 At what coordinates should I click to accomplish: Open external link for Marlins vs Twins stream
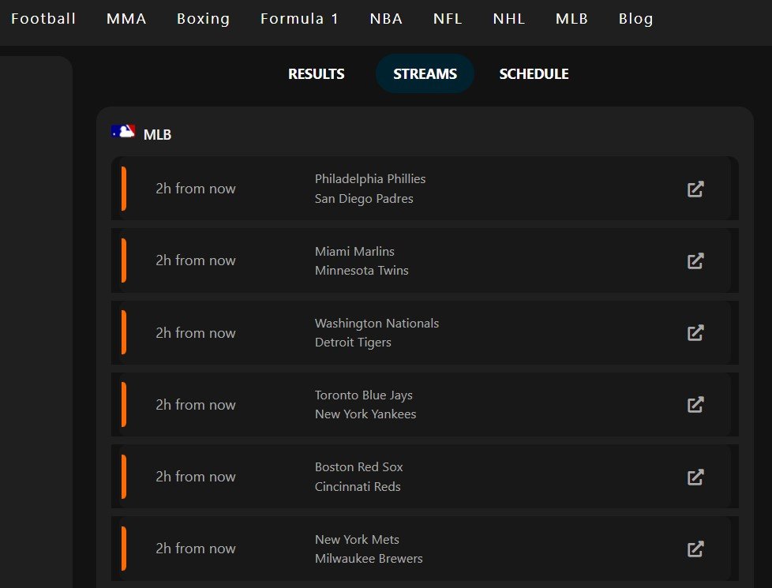[695, 261]
